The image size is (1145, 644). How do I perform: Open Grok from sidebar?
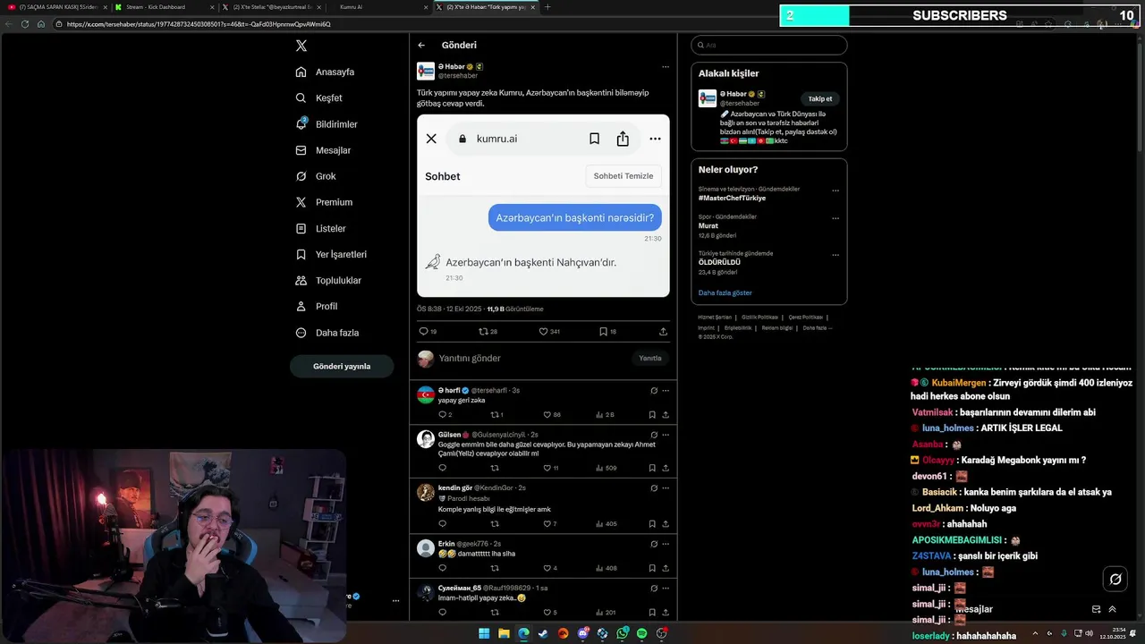[x=316, y=176]
